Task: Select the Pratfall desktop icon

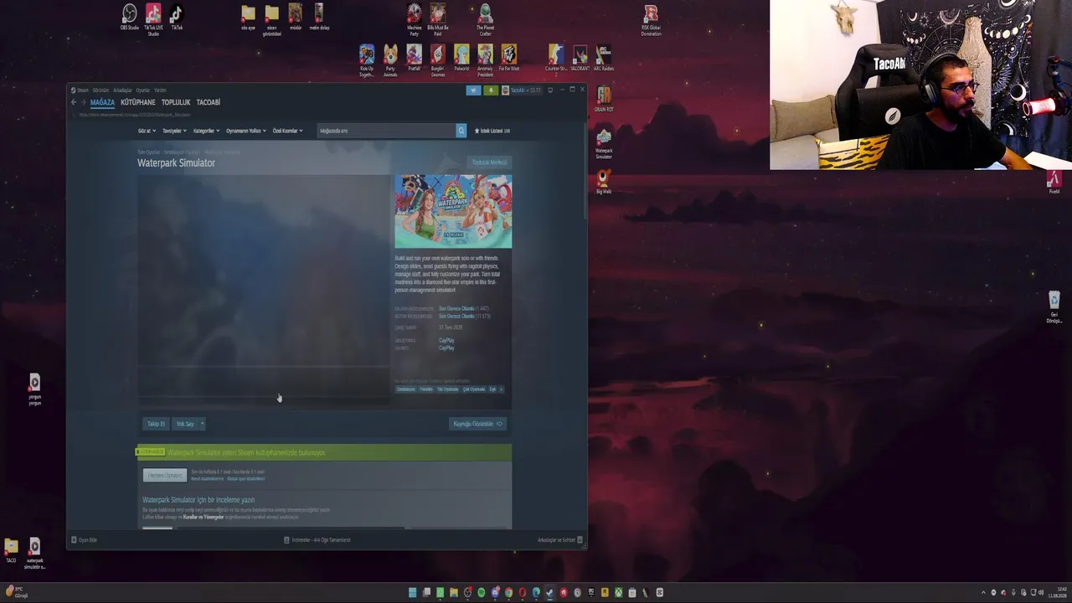Action: click(415, 58)
